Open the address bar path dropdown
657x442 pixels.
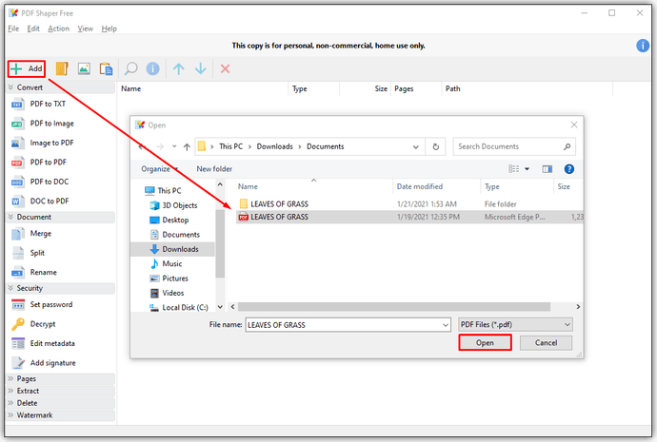click(x=415, y=146)
